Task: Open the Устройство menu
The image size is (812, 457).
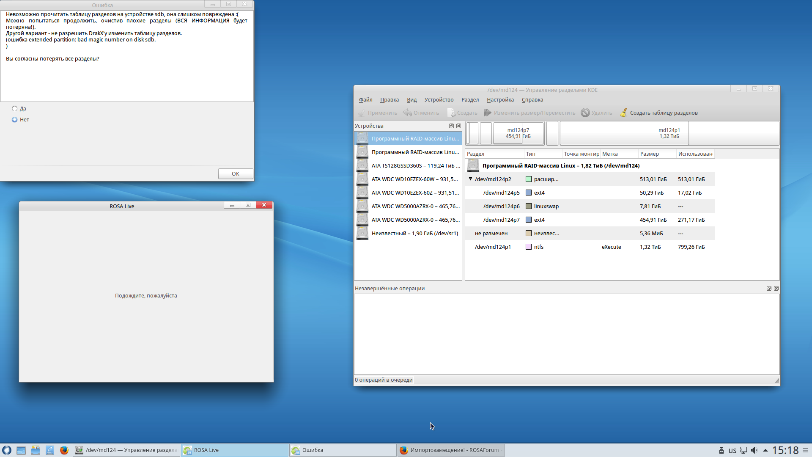Action: tap(439, 100)
